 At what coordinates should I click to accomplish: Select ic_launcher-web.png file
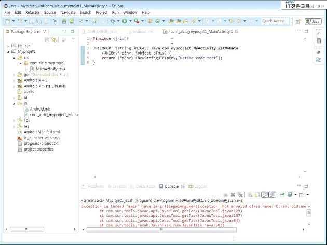42,138
